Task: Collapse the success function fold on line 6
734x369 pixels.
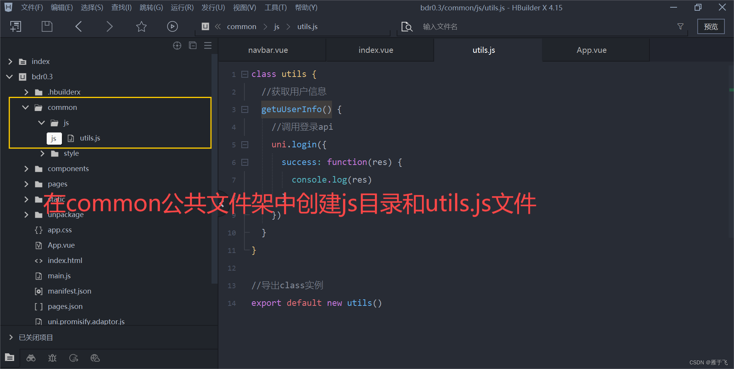Action: (245, 162)
